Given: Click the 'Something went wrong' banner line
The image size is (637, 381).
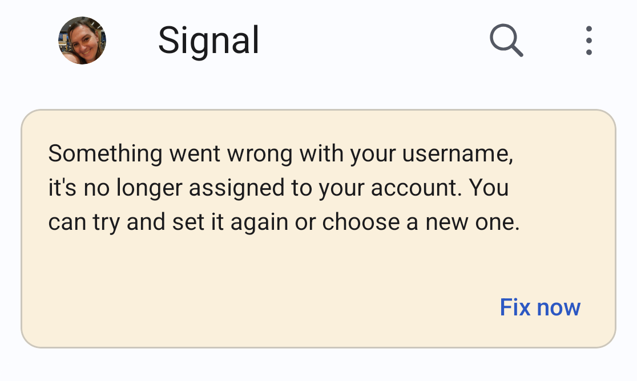Looking at the screenshot, I should (281, 154).
